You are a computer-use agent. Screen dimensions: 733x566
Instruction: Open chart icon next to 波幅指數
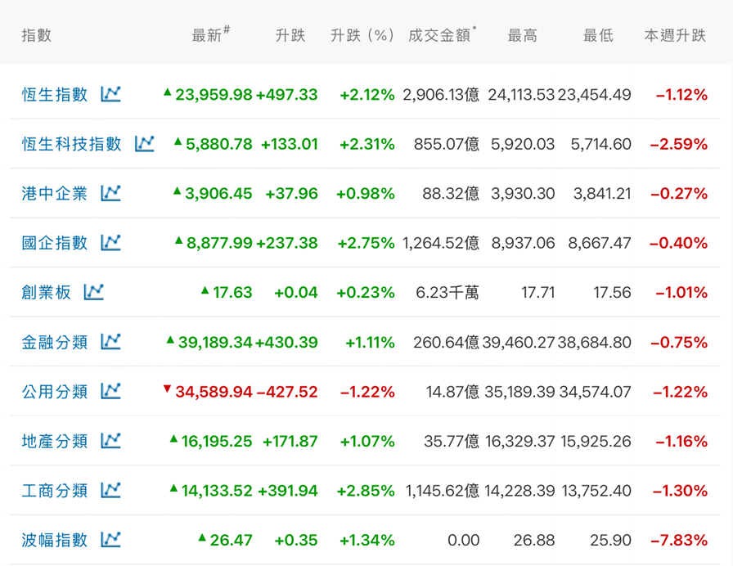pos(110,540)
